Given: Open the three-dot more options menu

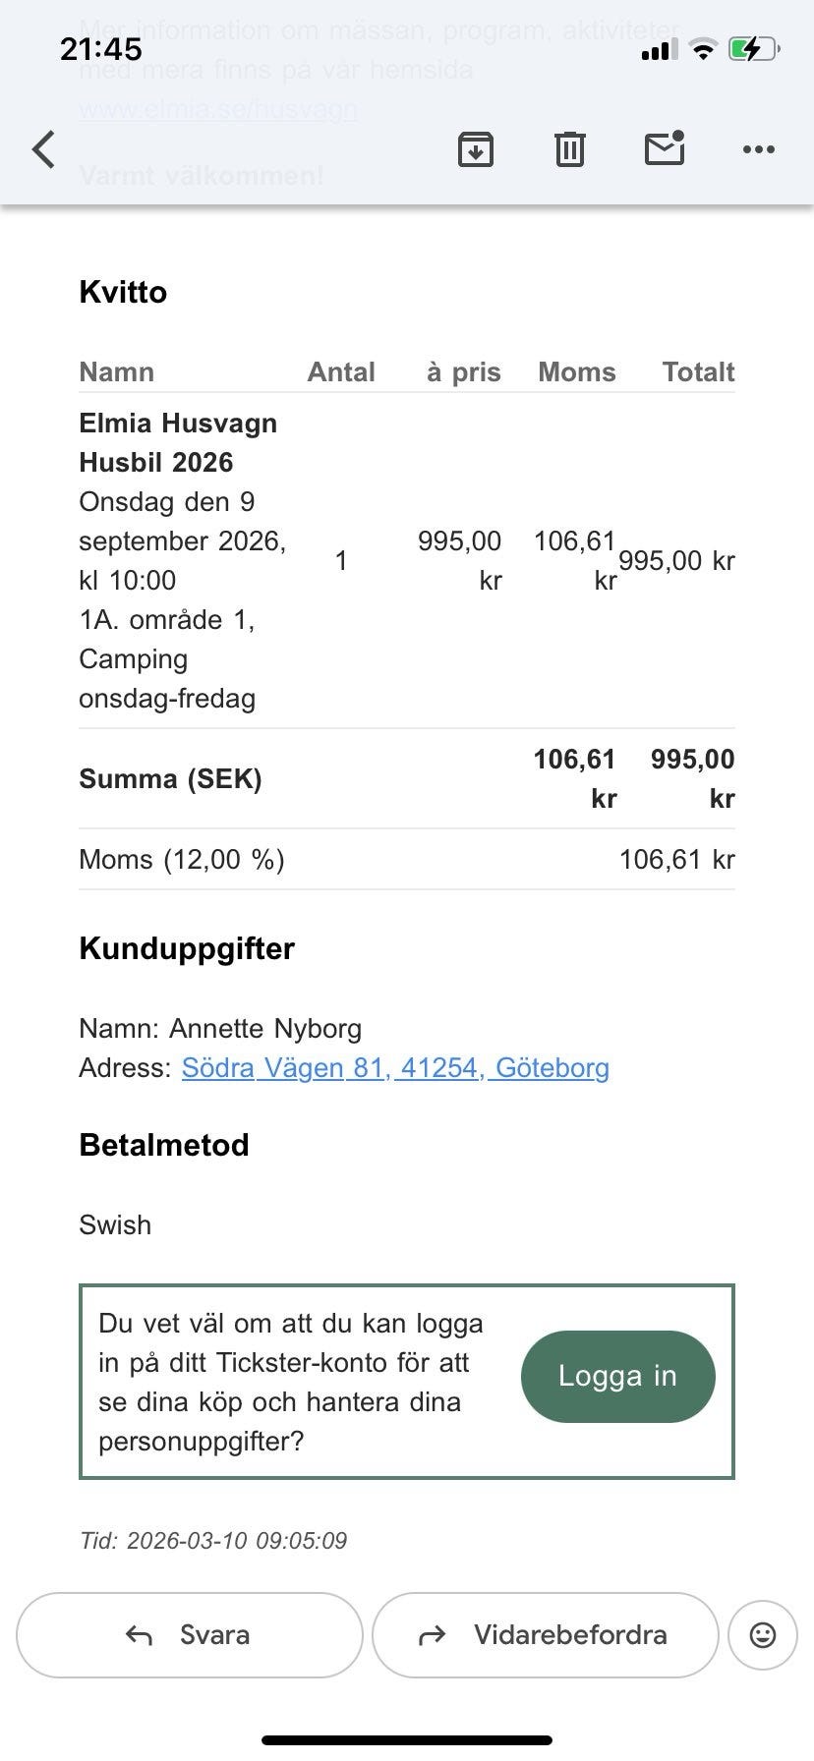Looking at the screenshot, I should coord(758,150).
